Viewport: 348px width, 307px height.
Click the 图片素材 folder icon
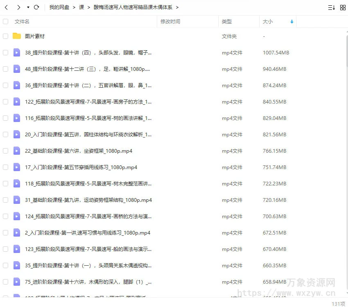(x=17, y=36)
